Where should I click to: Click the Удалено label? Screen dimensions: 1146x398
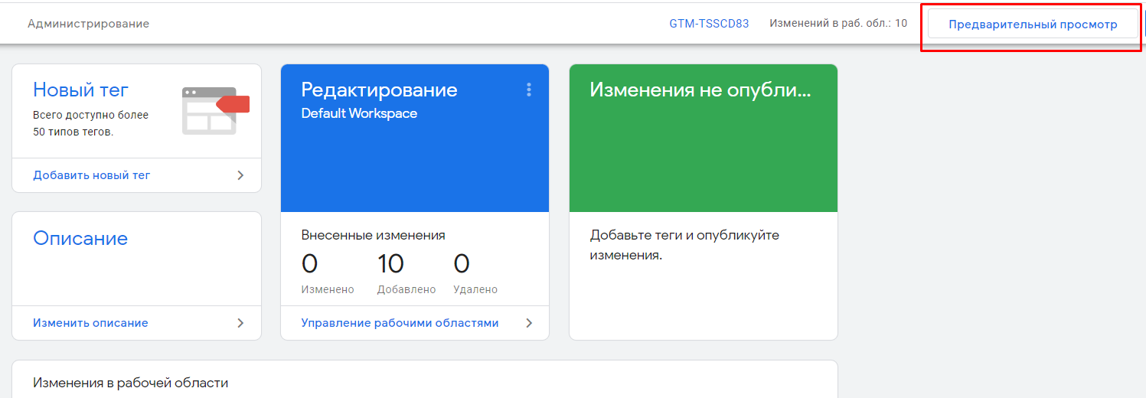pos(475,289)
